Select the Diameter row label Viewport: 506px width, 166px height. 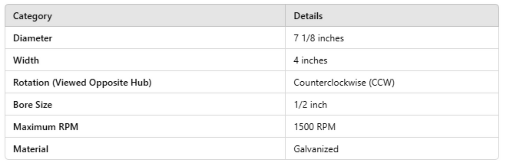[28, 38]
